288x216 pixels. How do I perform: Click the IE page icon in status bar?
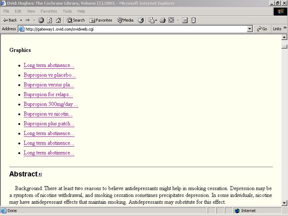3,211
